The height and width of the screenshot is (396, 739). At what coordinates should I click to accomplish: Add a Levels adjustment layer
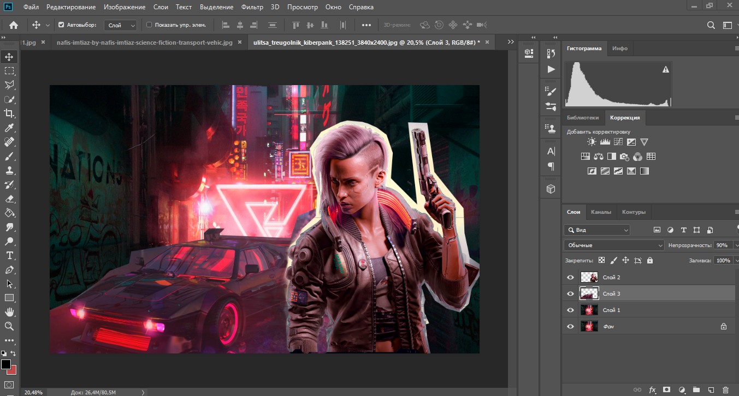[605, 142]
